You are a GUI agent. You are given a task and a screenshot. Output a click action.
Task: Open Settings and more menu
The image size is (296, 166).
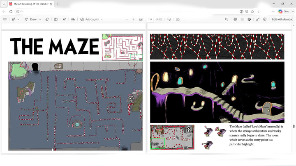(x=273, y=11)
